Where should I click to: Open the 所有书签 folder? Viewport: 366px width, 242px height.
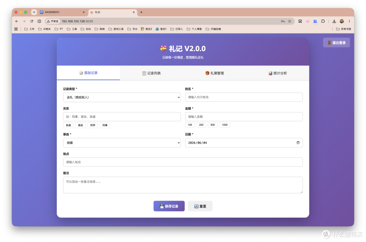tap(344, 29)
